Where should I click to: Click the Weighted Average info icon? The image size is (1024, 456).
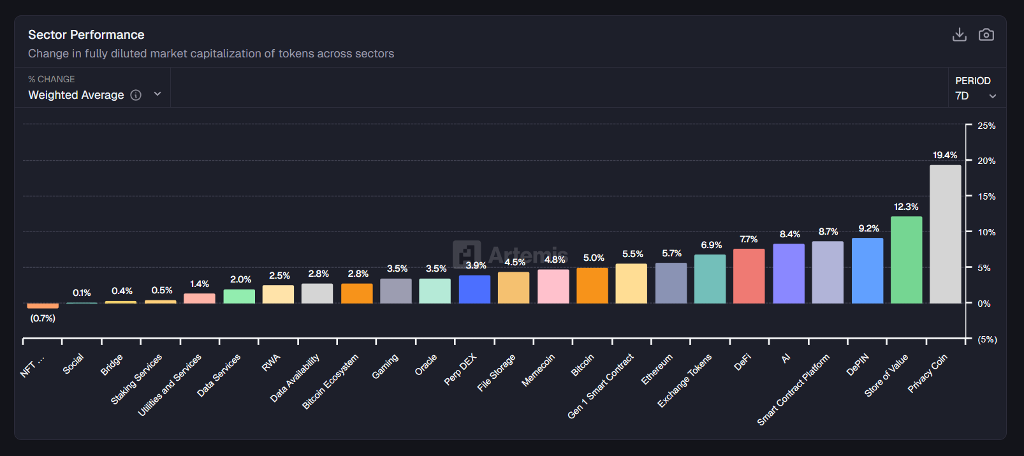pyautogui.click(x=136, y=95)
